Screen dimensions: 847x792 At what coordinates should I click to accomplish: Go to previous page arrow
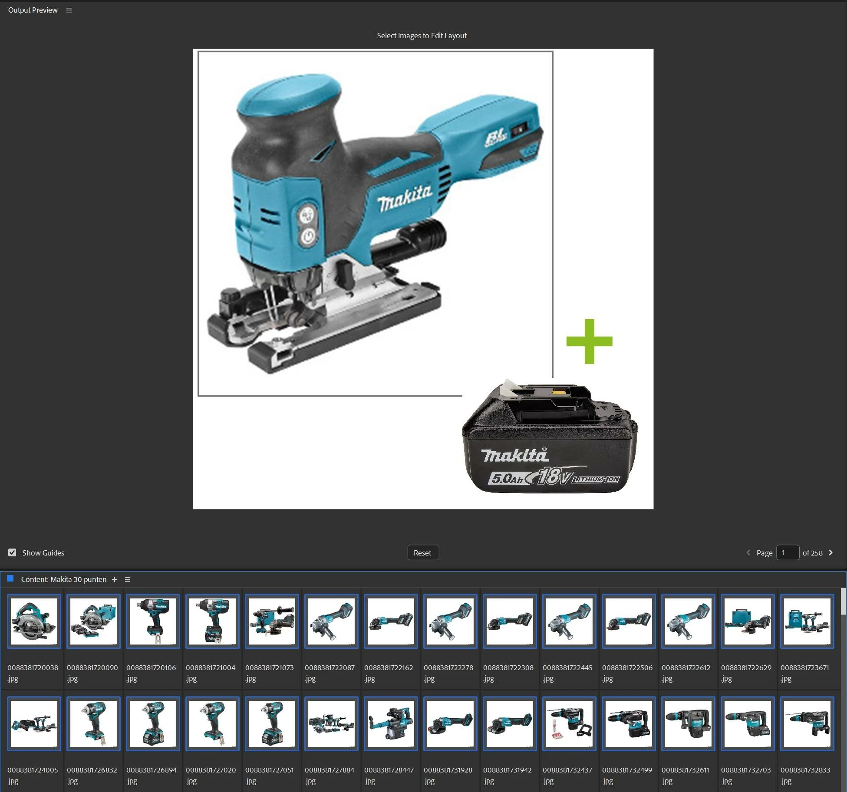[748, 552]
